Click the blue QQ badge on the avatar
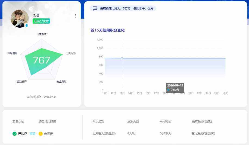 coord(27,25)
